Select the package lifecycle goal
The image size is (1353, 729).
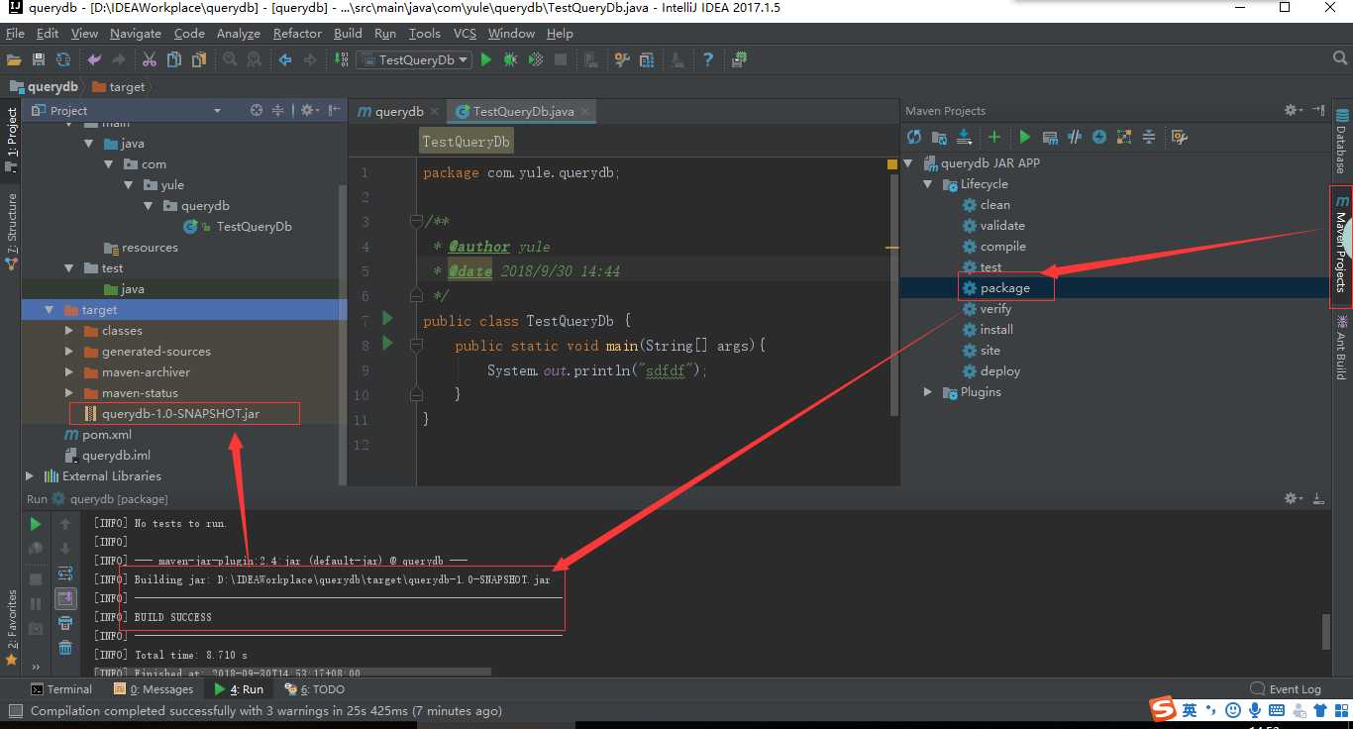tap(1005, 288)
